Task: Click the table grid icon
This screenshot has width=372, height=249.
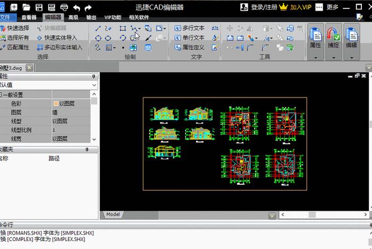Action: point(148,48)
